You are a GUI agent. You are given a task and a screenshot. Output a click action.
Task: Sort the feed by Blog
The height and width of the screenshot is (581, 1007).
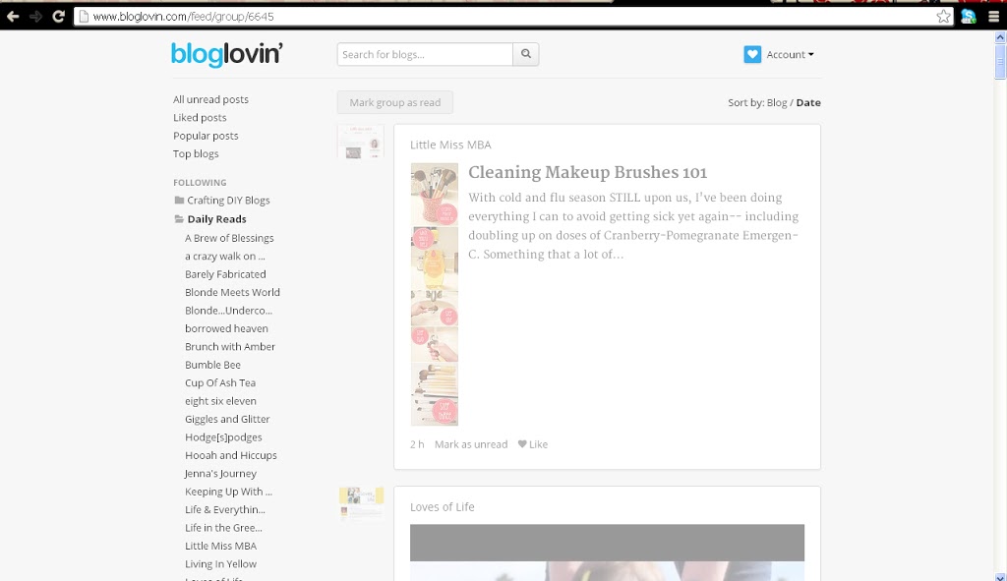pos(776,102)
